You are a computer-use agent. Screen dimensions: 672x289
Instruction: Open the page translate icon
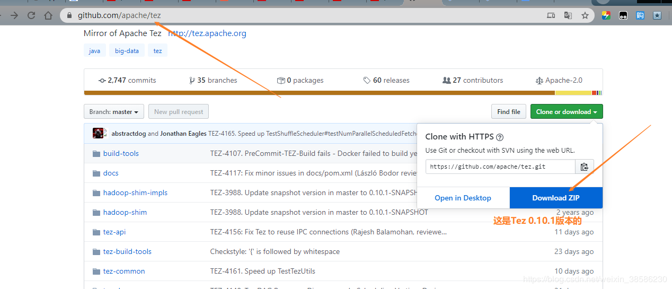[x=568, y=15]
